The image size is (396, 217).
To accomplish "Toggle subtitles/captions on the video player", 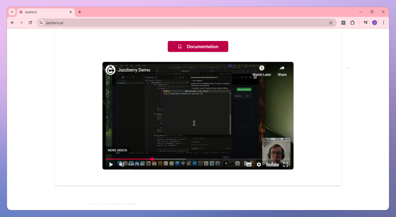I will pos(249,164).
